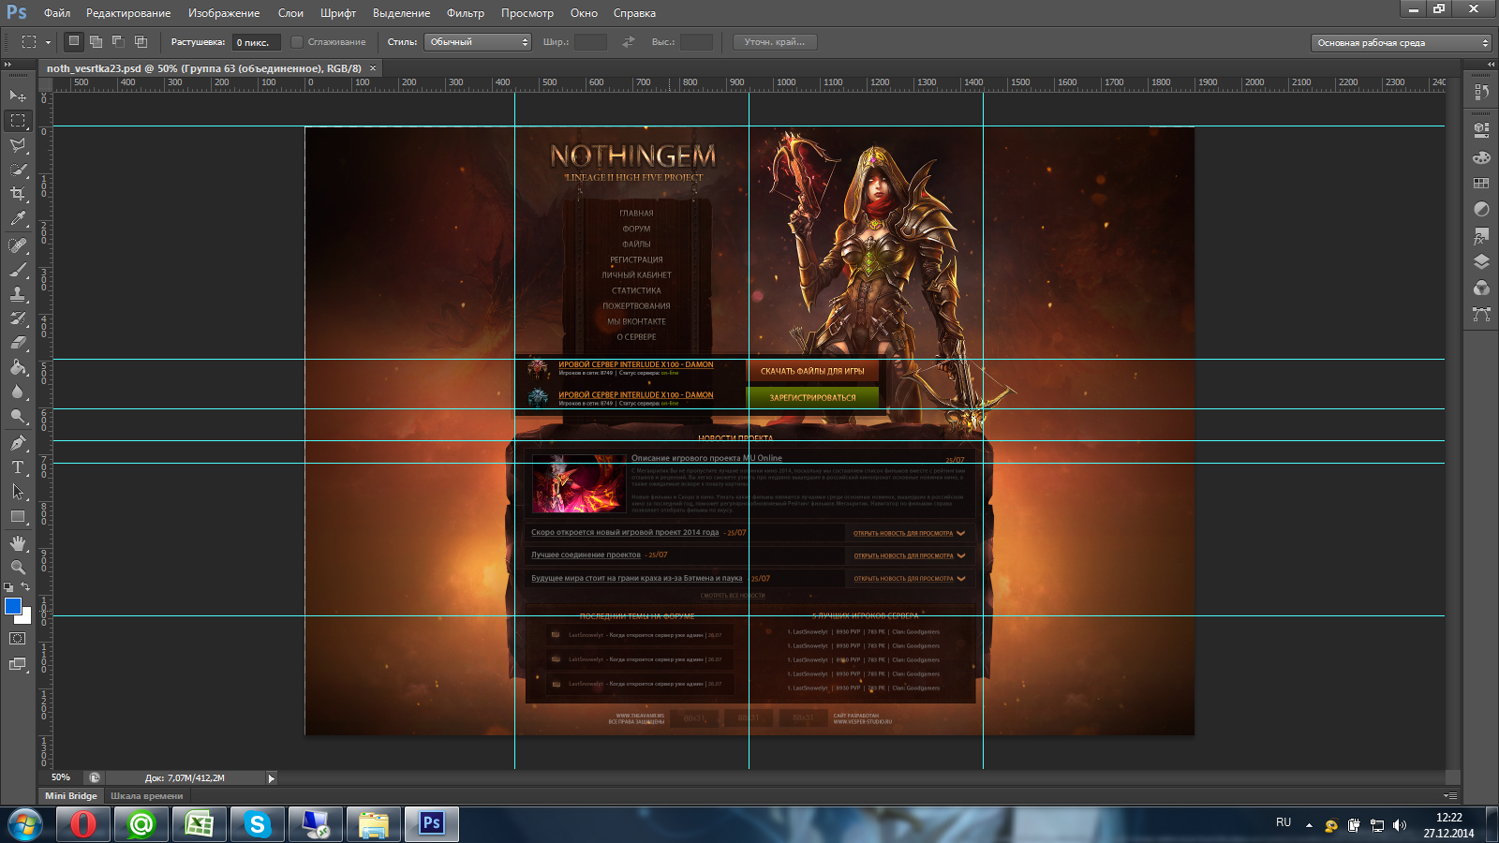Open the Adjustments panel icon
This screenshot has height=843, width=1499.
click(x=1481, y=210)
